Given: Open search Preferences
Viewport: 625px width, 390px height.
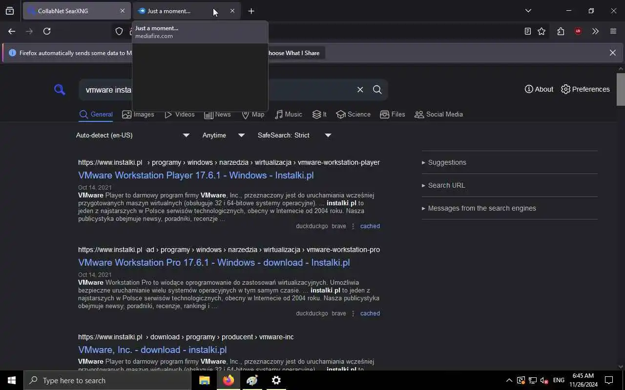Looking at the screenshot, I should tap(585, 89).
